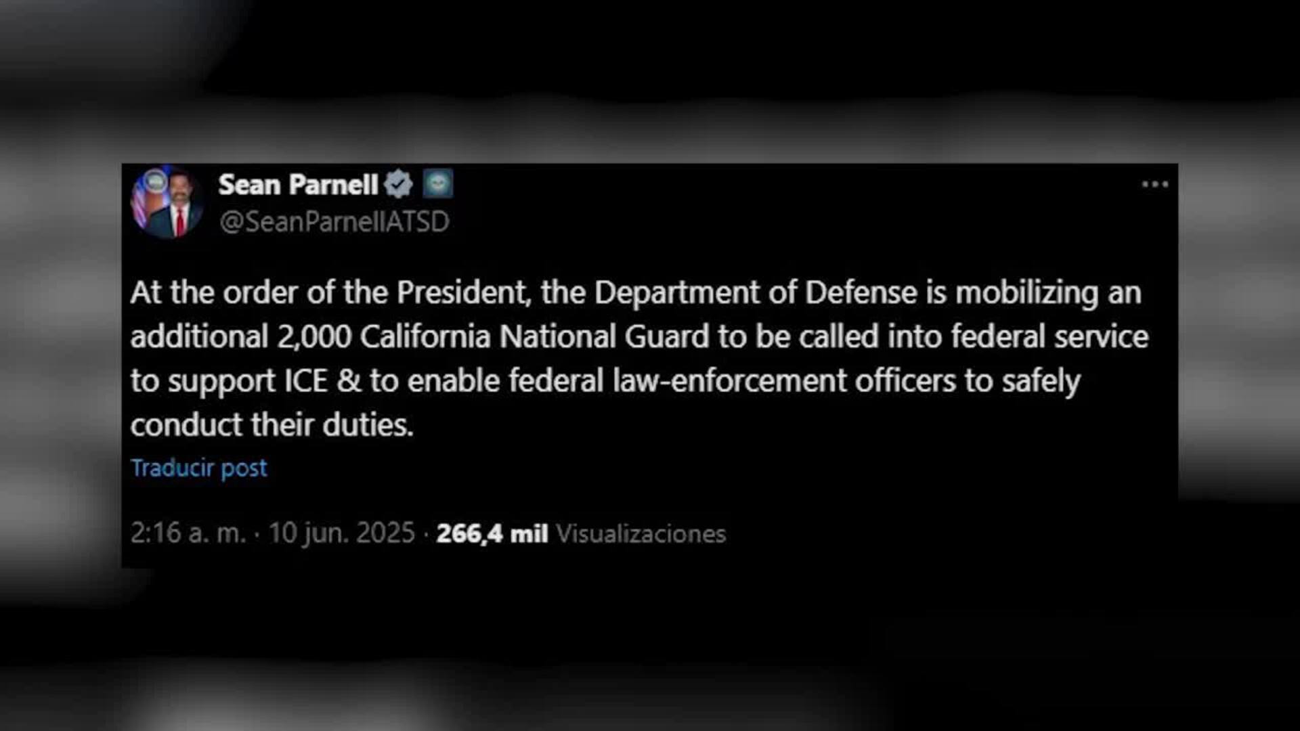Open the @SeanParnellATSD handle link
The image size is (1300, 731).
click(x=334, y=222)
